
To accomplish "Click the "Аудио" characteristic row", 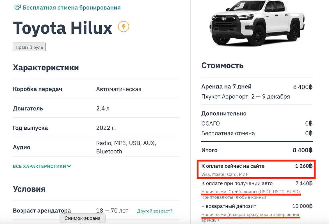I will pyautogui.click(x=22, y=147).
